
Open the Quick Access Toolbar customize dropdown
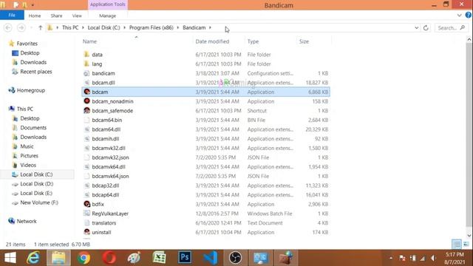(33, 5)
